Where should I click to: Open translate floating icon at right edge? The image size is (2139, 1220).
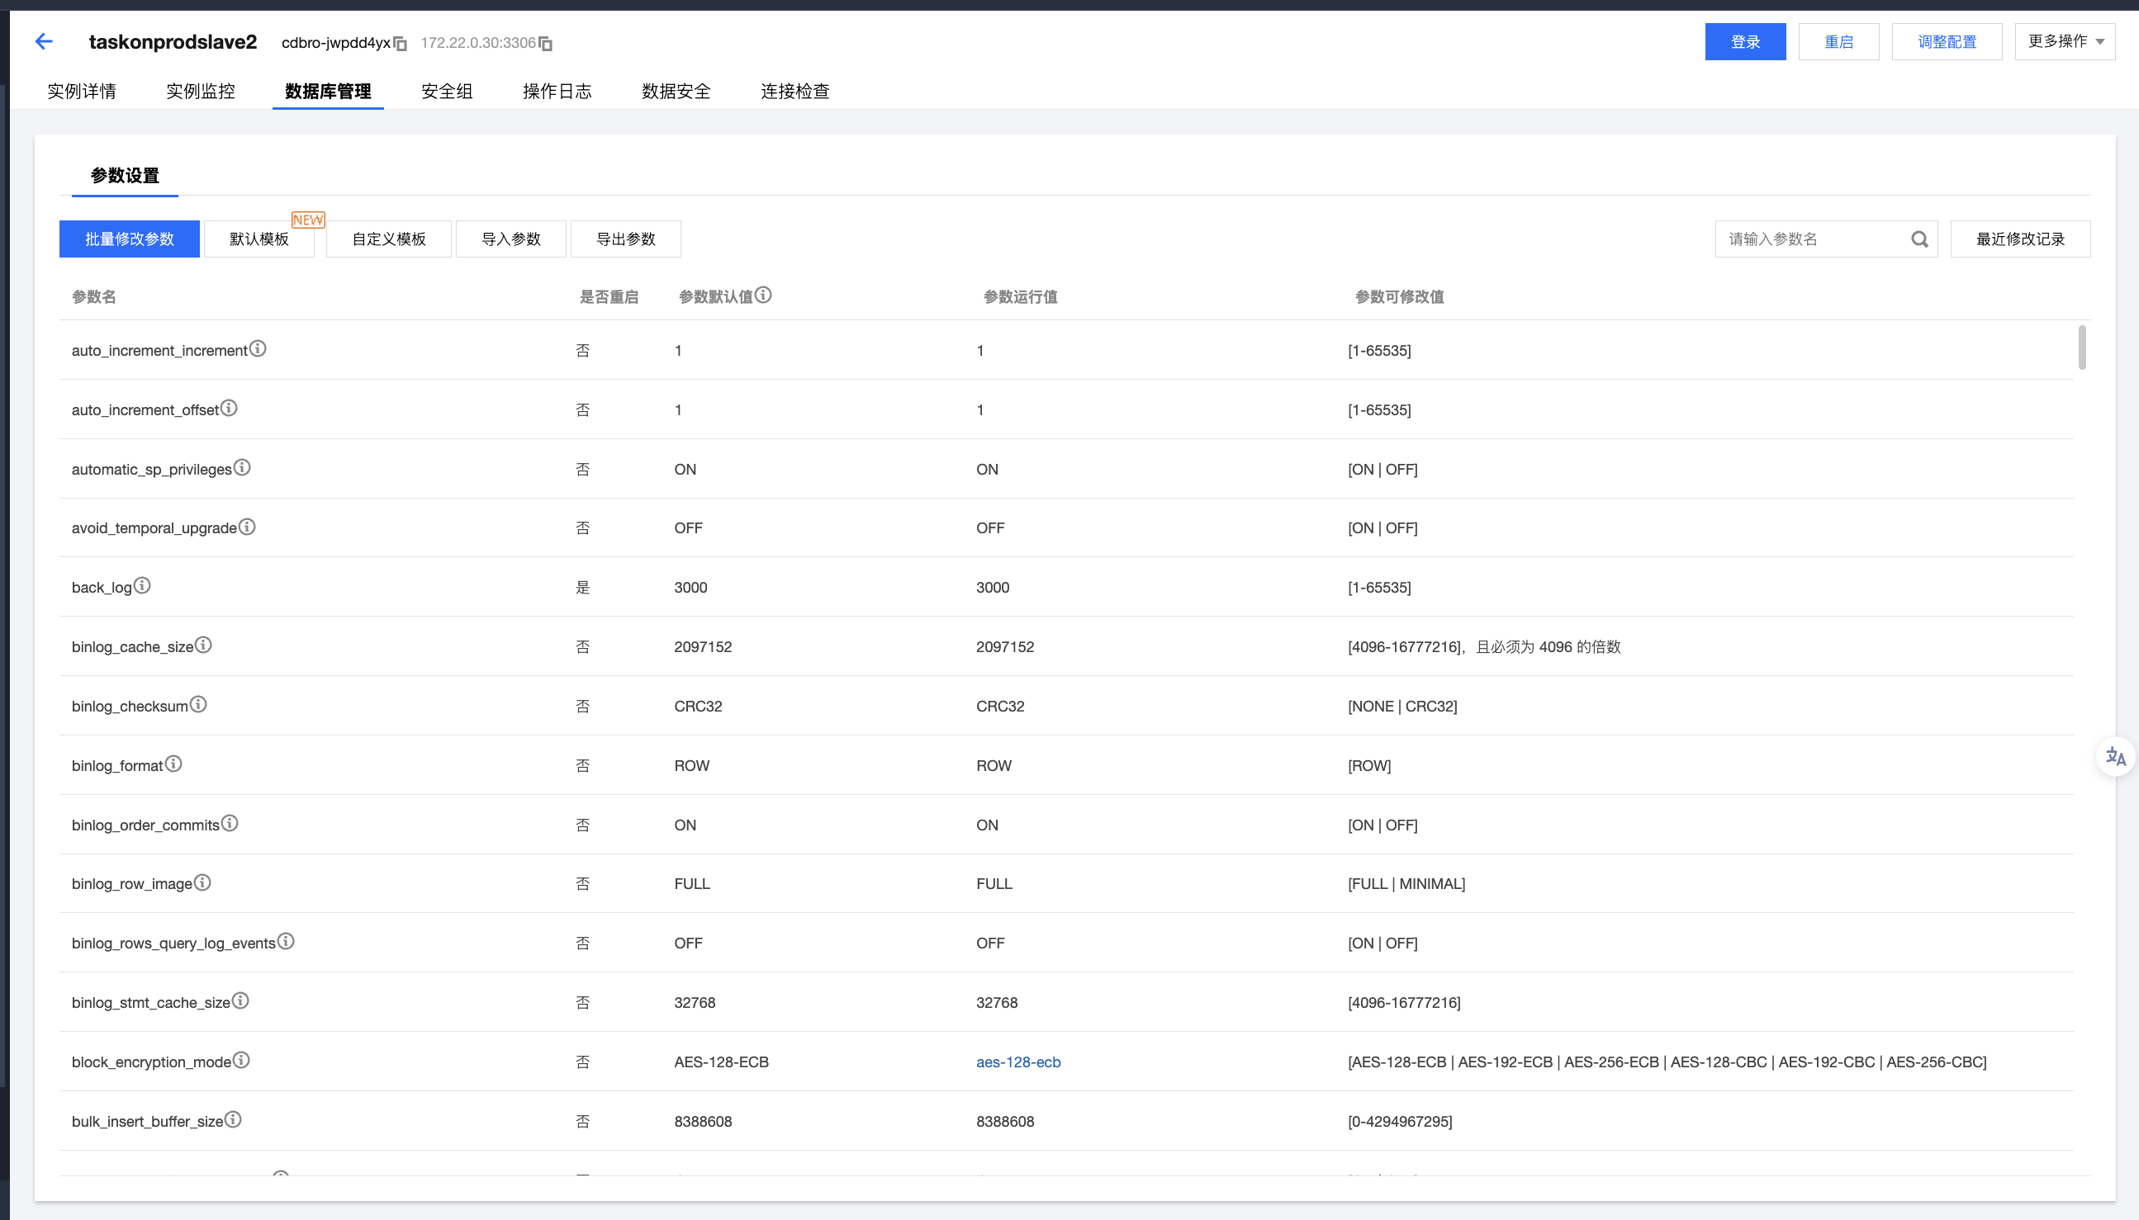pyautogui.click(x=2115, y=757)
